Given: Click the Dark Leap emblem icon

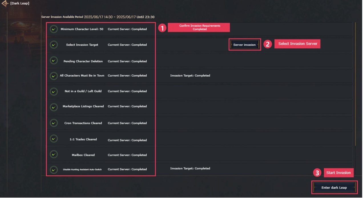Looking at the screenshot, I should point(5,4).
